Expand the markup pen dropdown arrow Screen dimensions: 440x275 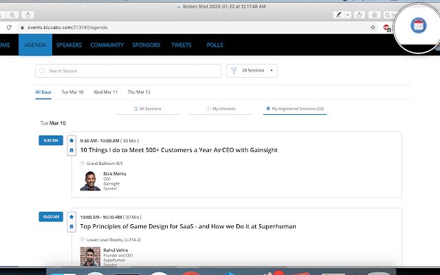coord(348,15)
